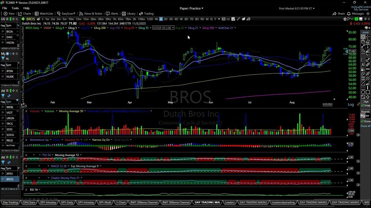Image resolution: width=371 pixels, height=208 pixels.
Task: Click the more link above drawing tools
Action: click(x=365, y=32)
